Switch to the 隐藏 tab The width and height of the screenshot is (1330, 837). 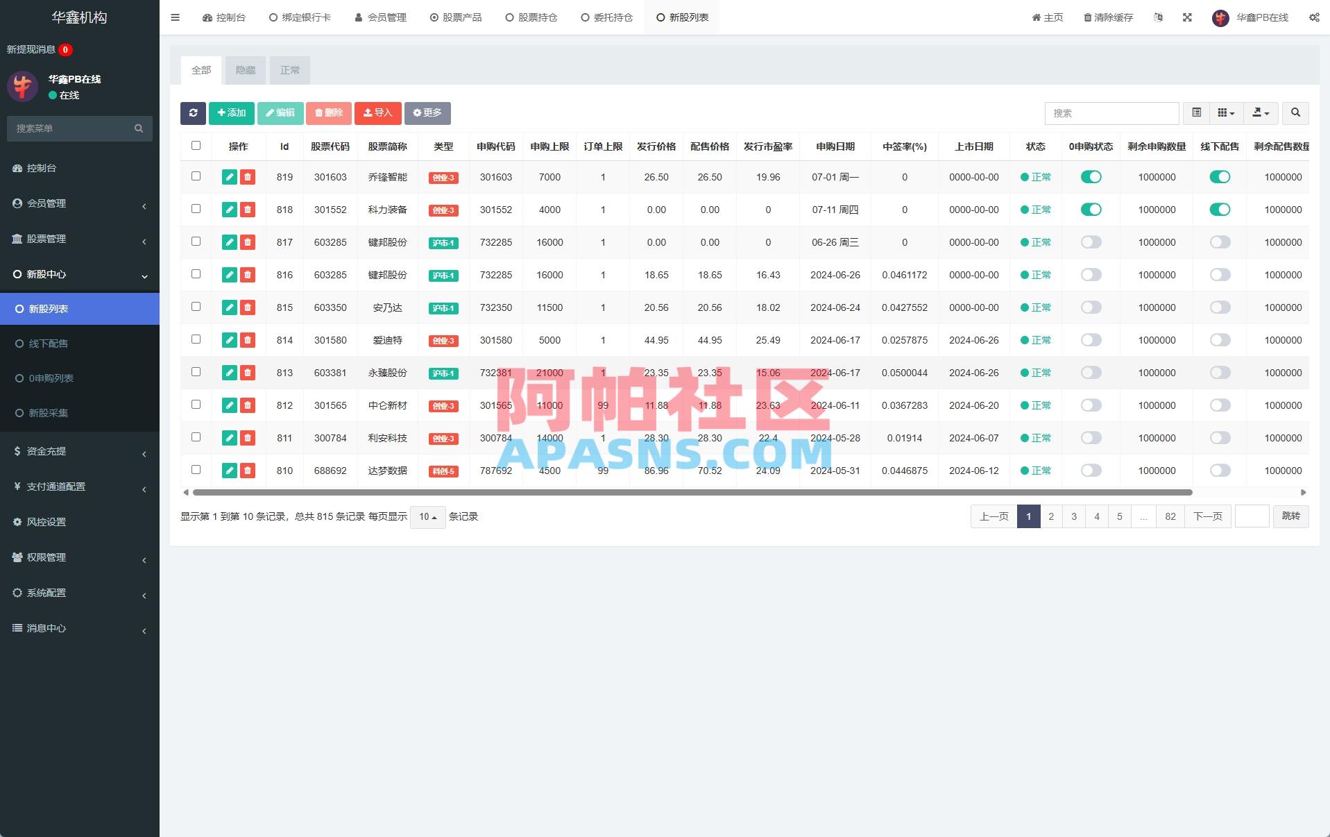(246, 70)
